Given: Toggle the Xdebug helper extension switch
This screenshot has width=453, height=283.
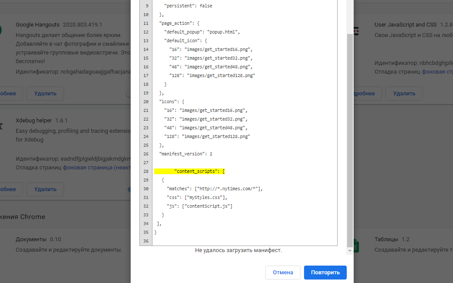Looking at the screenshot, I should click(129, 189).
